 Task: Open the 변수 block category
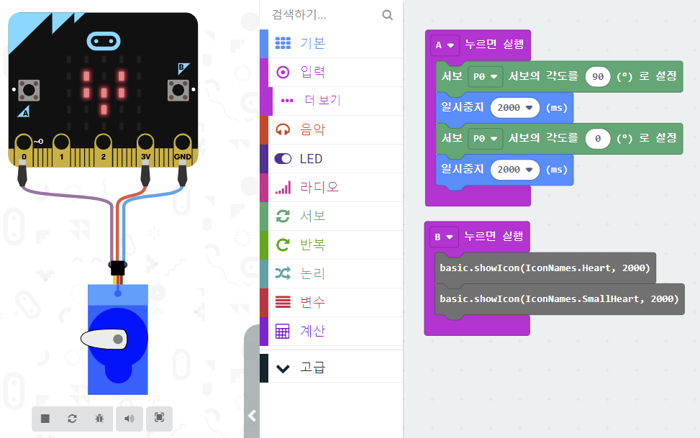(331, 302)
